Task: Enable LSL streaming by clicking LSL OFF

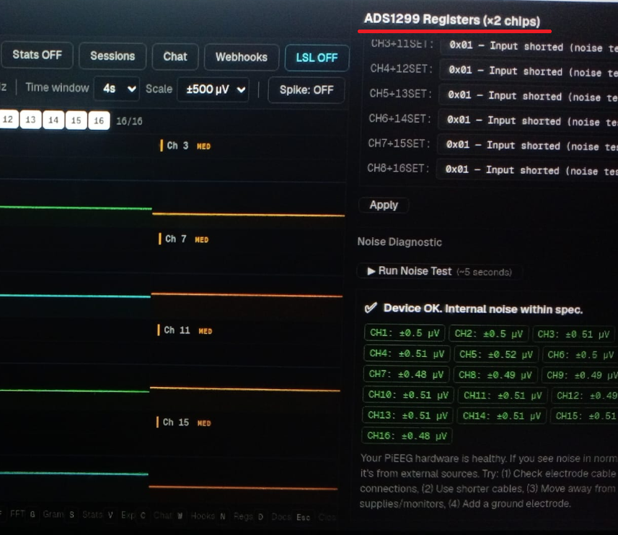Action: [x=316, y=56]
